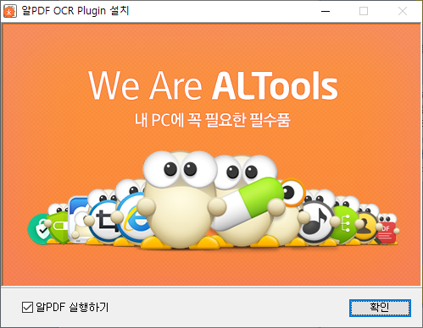This screenshot has height=328, width=423.
Task: Close the installer window with X
Action: pyautogui.click(x=403, y=11)
